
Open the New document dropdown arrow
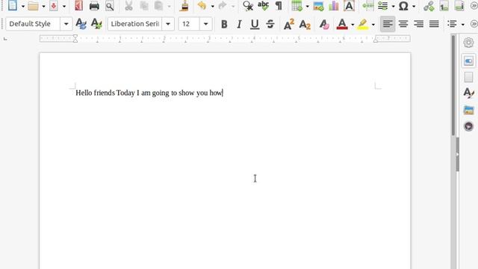coord(23,6)
